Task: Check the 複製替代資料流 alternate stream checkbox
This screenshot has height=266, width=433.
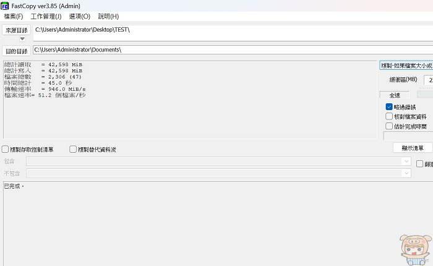Action: click(x=73, y=149)
